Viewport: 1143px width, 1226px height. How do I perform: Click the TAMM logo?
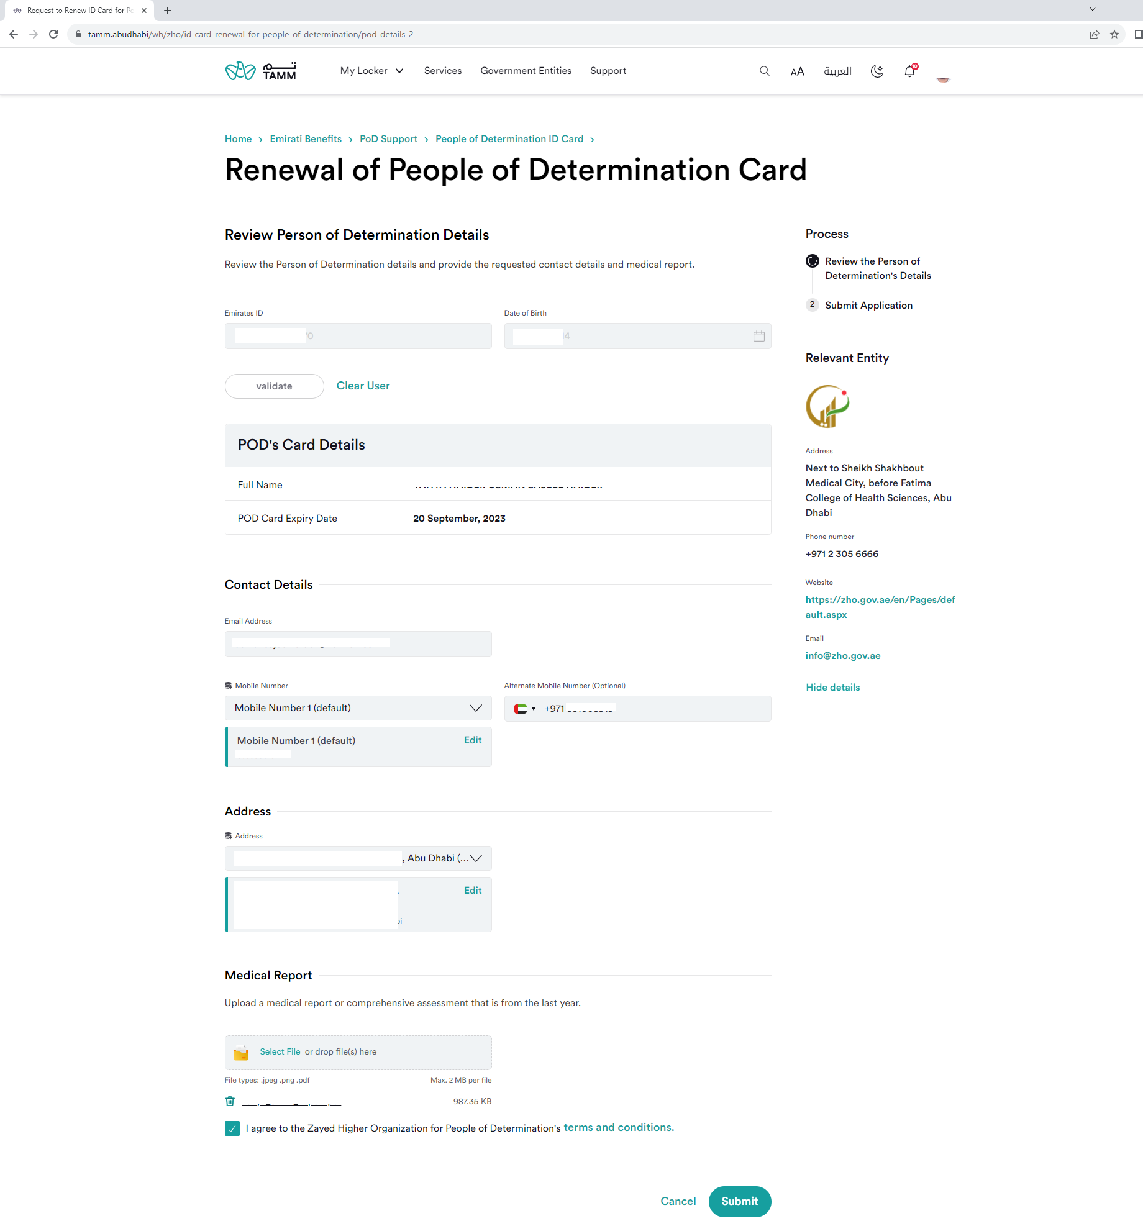point(260,71)
